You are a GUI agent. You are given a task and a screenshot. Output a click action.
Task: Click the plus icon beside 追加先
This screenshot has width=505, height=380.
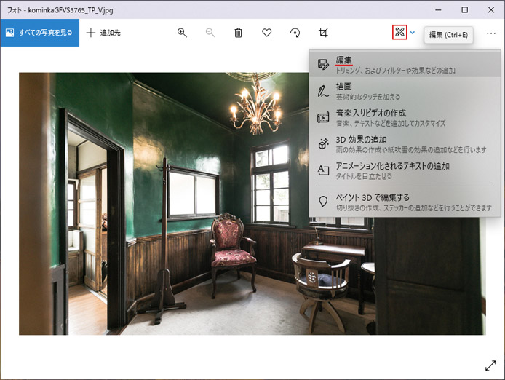(x=91, y=33)
